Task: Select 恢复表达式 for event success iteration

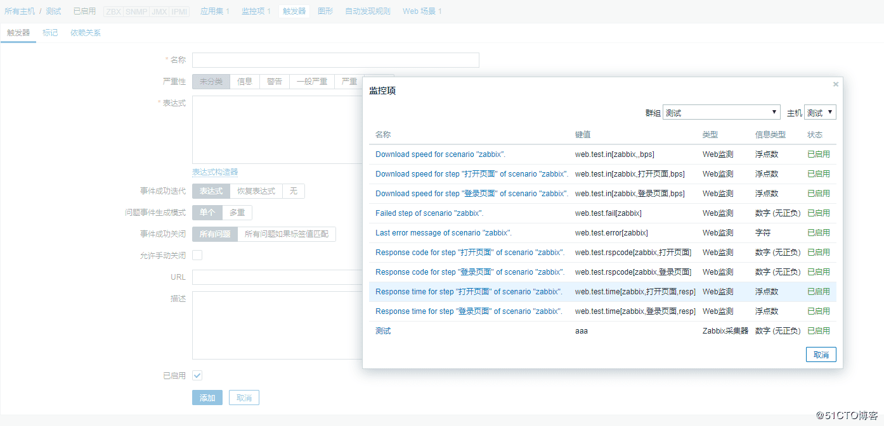Action: (256, 191)
